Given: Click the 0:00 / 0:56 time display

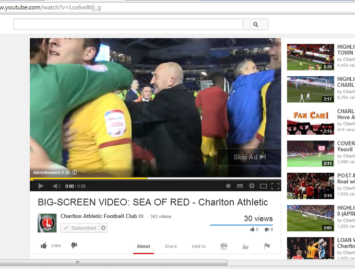Looking at the screenshot, I should point(75,186).
